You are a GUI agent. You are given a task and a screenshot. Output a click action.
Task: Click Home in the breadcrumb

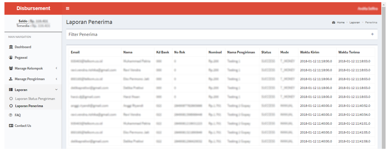coord(341,22)
